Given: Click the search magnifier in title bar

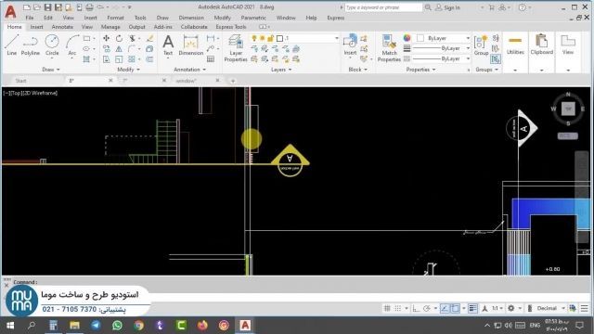Looking at the screenshot, I should click(x=428, y=7).
